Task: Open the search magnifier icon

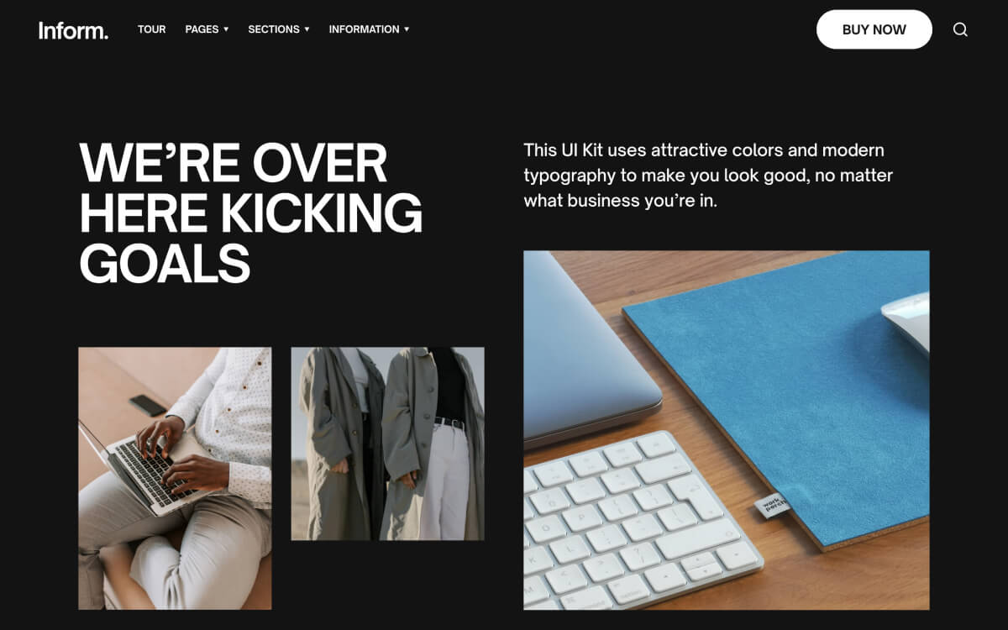Action: point(960,29)
